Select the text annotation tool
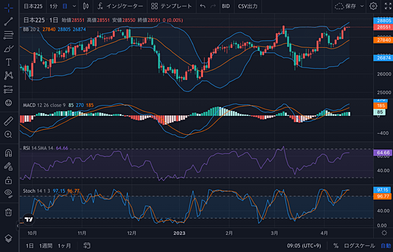Image resolution: width=393 pixels, height=252 pixels. [x=9, y=62]
